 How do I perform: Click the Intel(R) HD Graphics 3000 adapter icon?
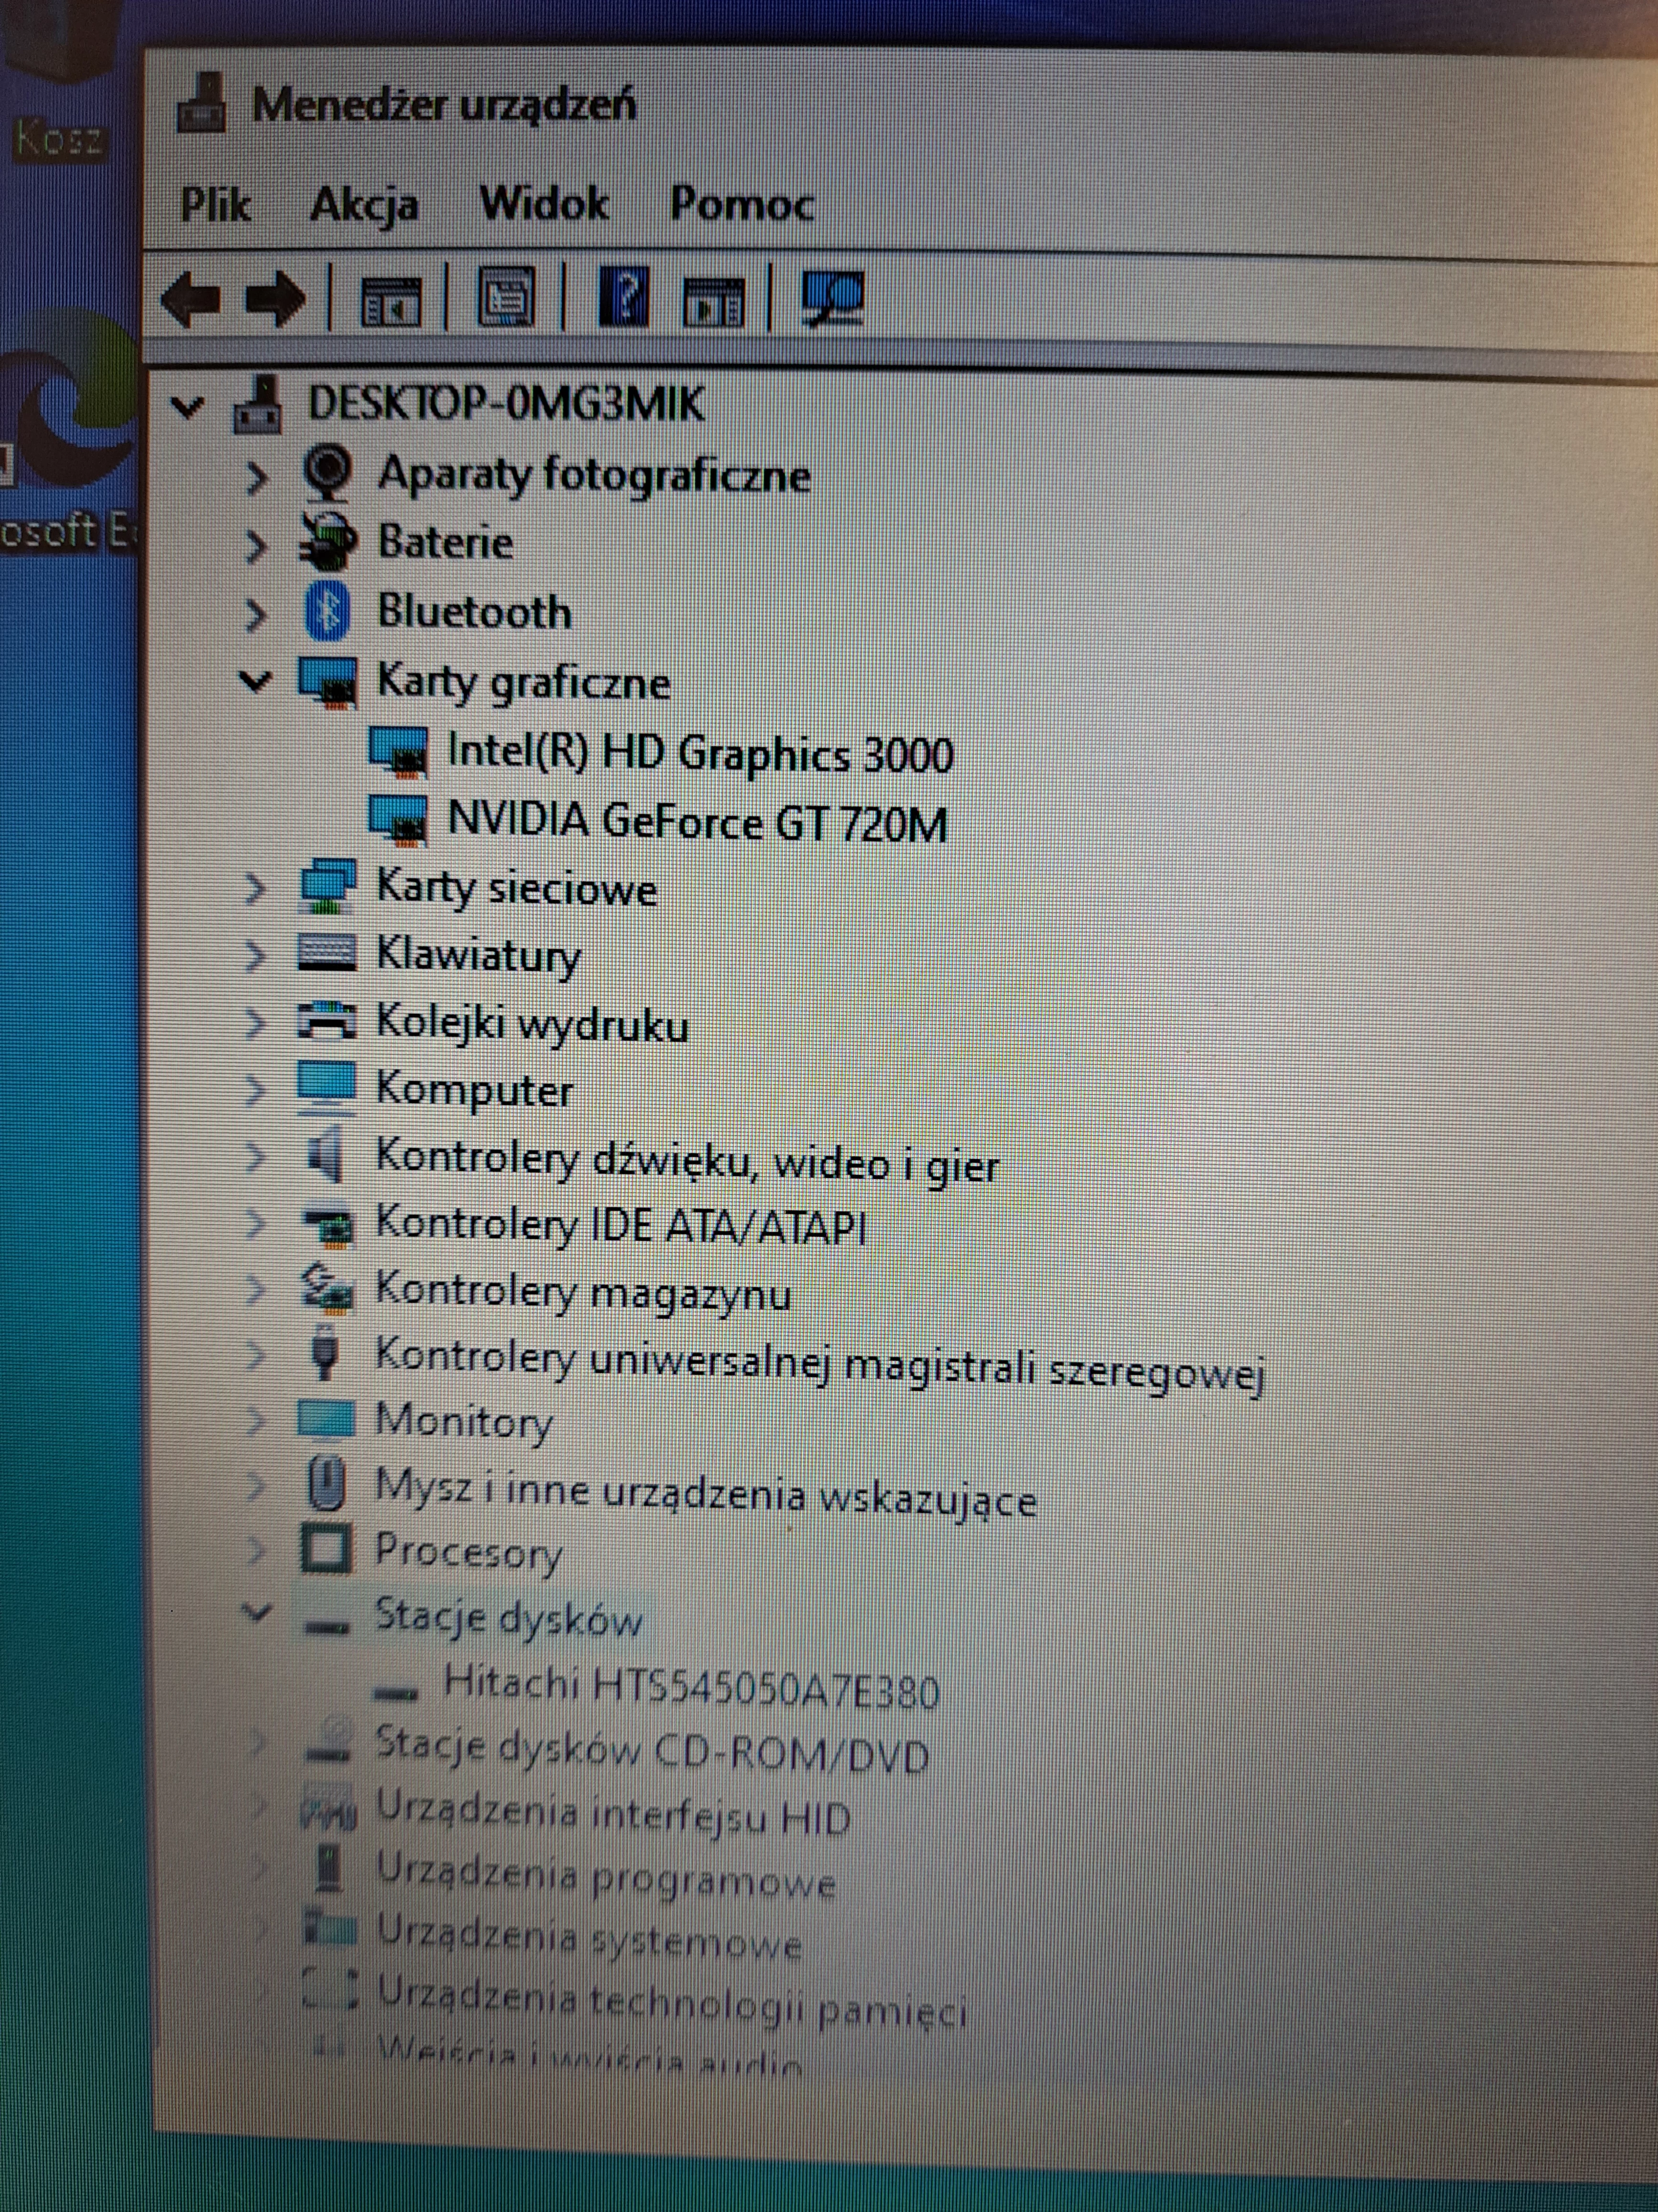399,751
